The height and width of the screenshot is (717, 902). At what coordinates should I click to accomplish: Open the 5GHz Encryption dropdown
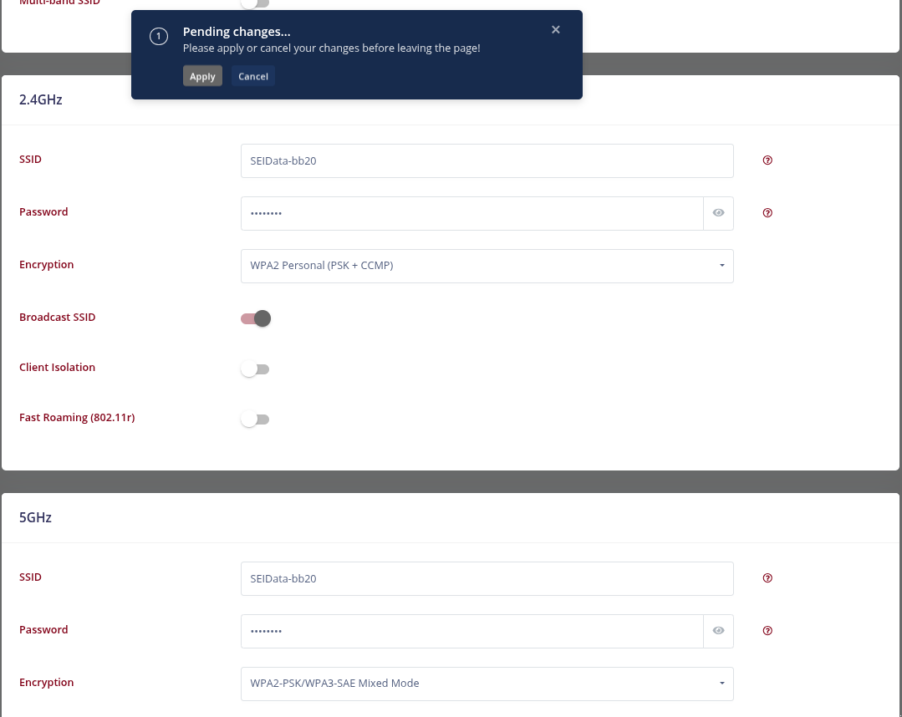[x=487, y=684]
